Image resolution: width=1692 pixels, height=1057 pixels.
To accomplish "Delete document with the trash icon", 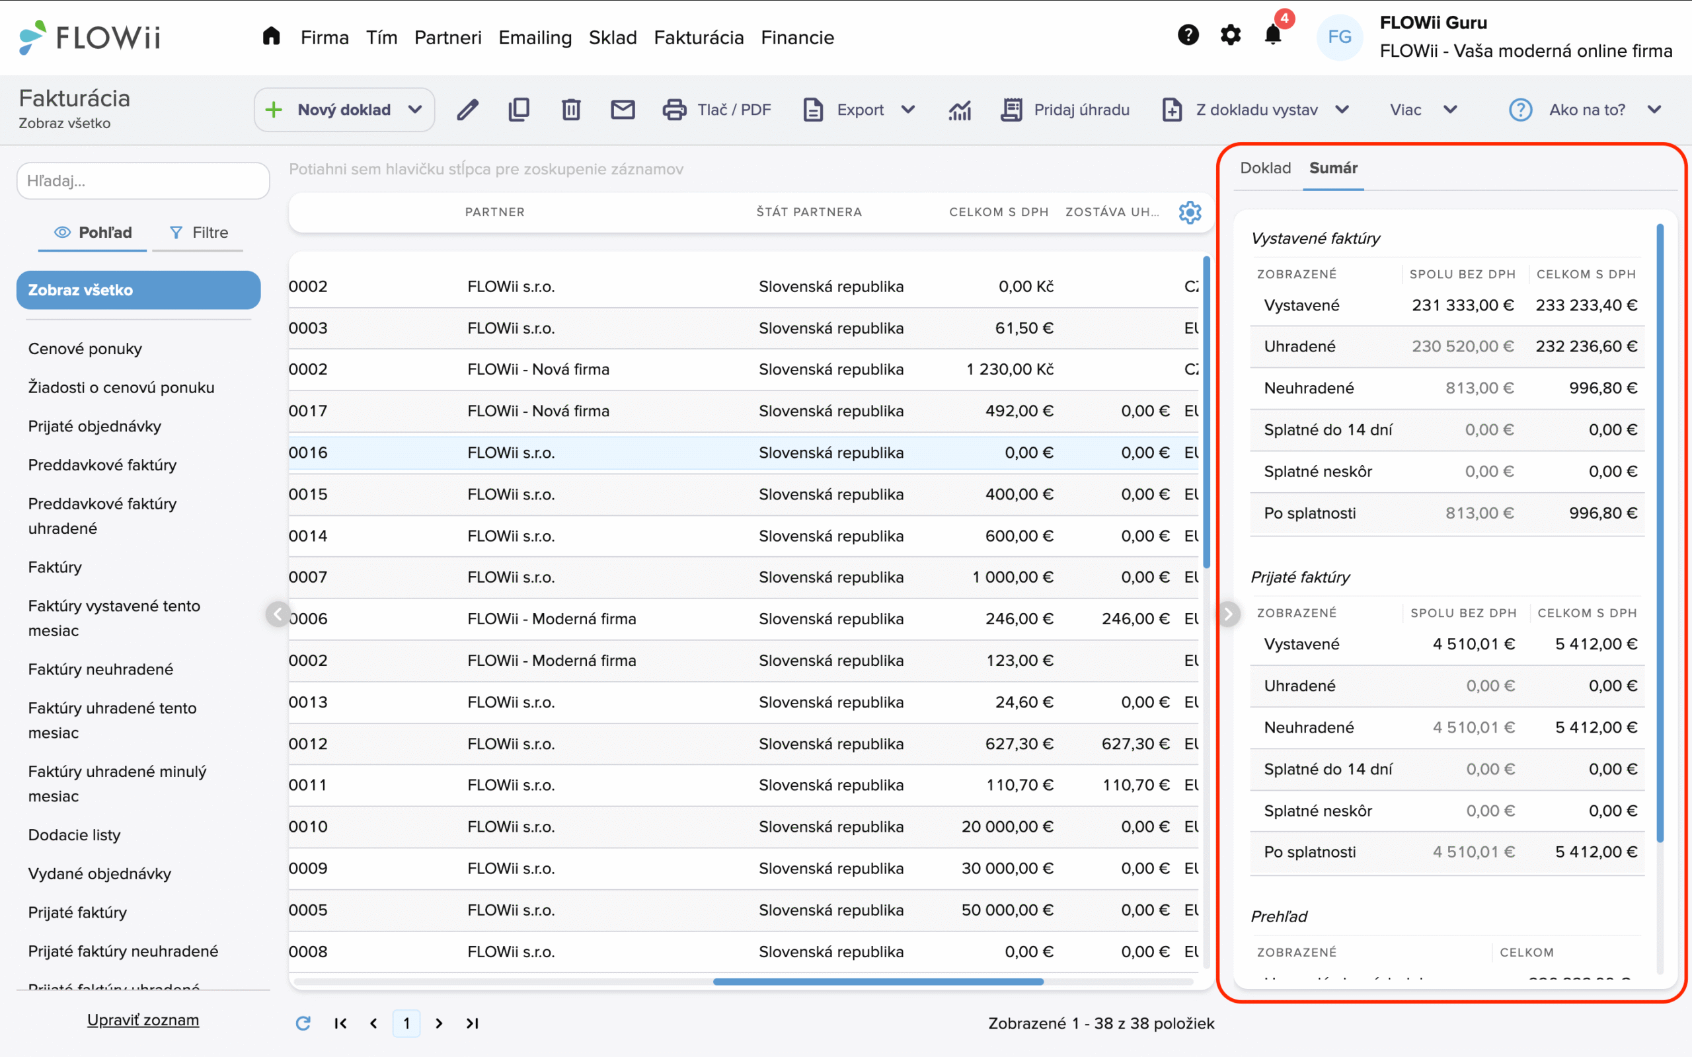I will click(571, 110).
